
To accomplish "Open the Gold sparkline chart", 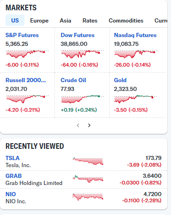I will pyautogui.click(x=135, y=99).
